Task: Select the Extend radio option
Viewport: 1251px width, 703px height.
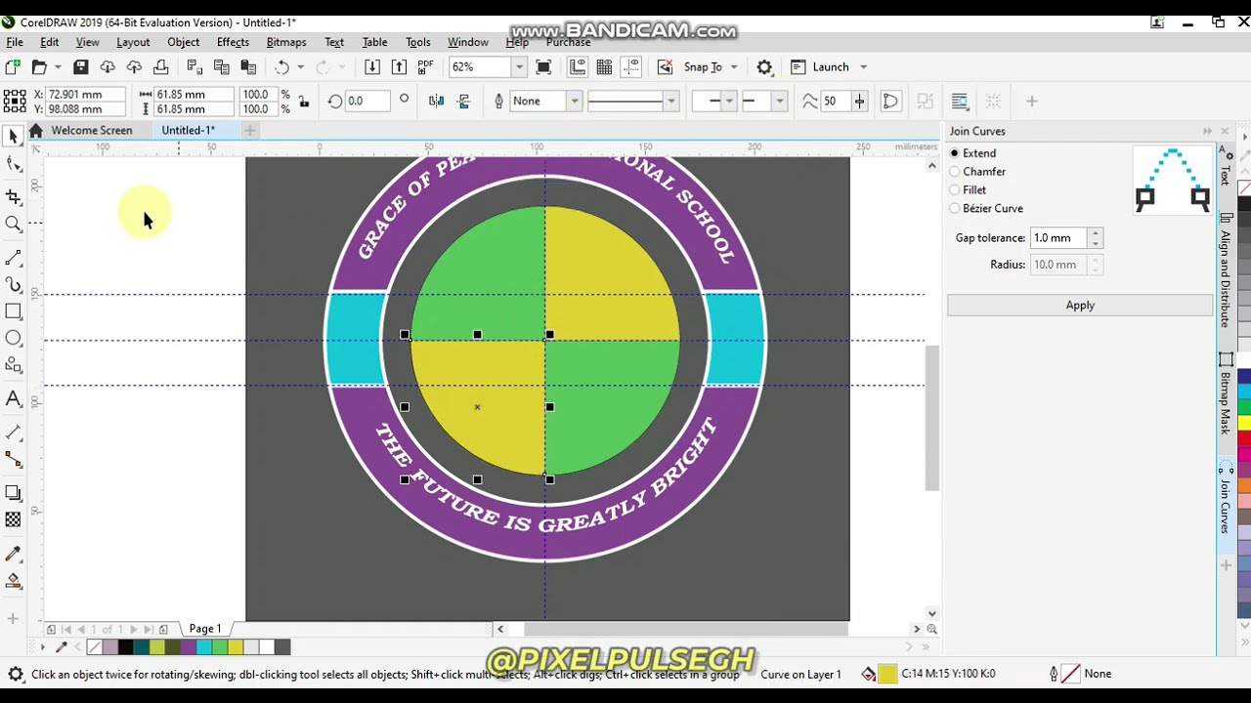Action: (x=955, y=153)
